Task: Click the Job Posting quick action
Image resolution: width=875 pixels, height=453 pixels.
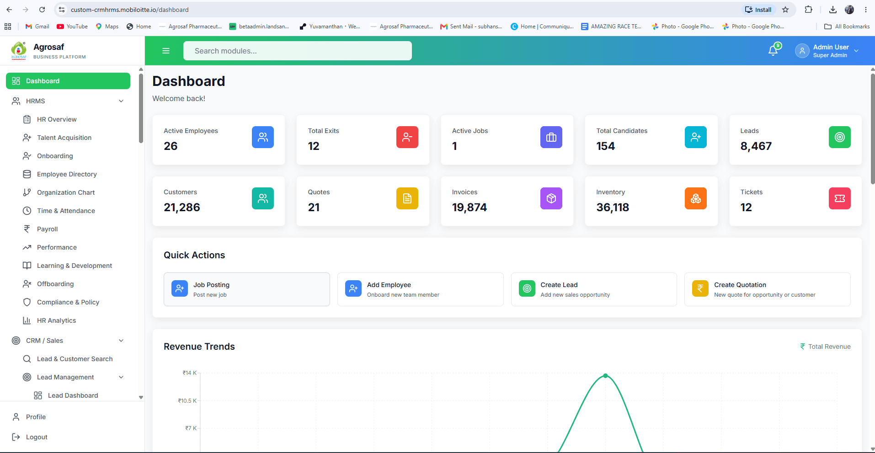Action: coord(247,289)
